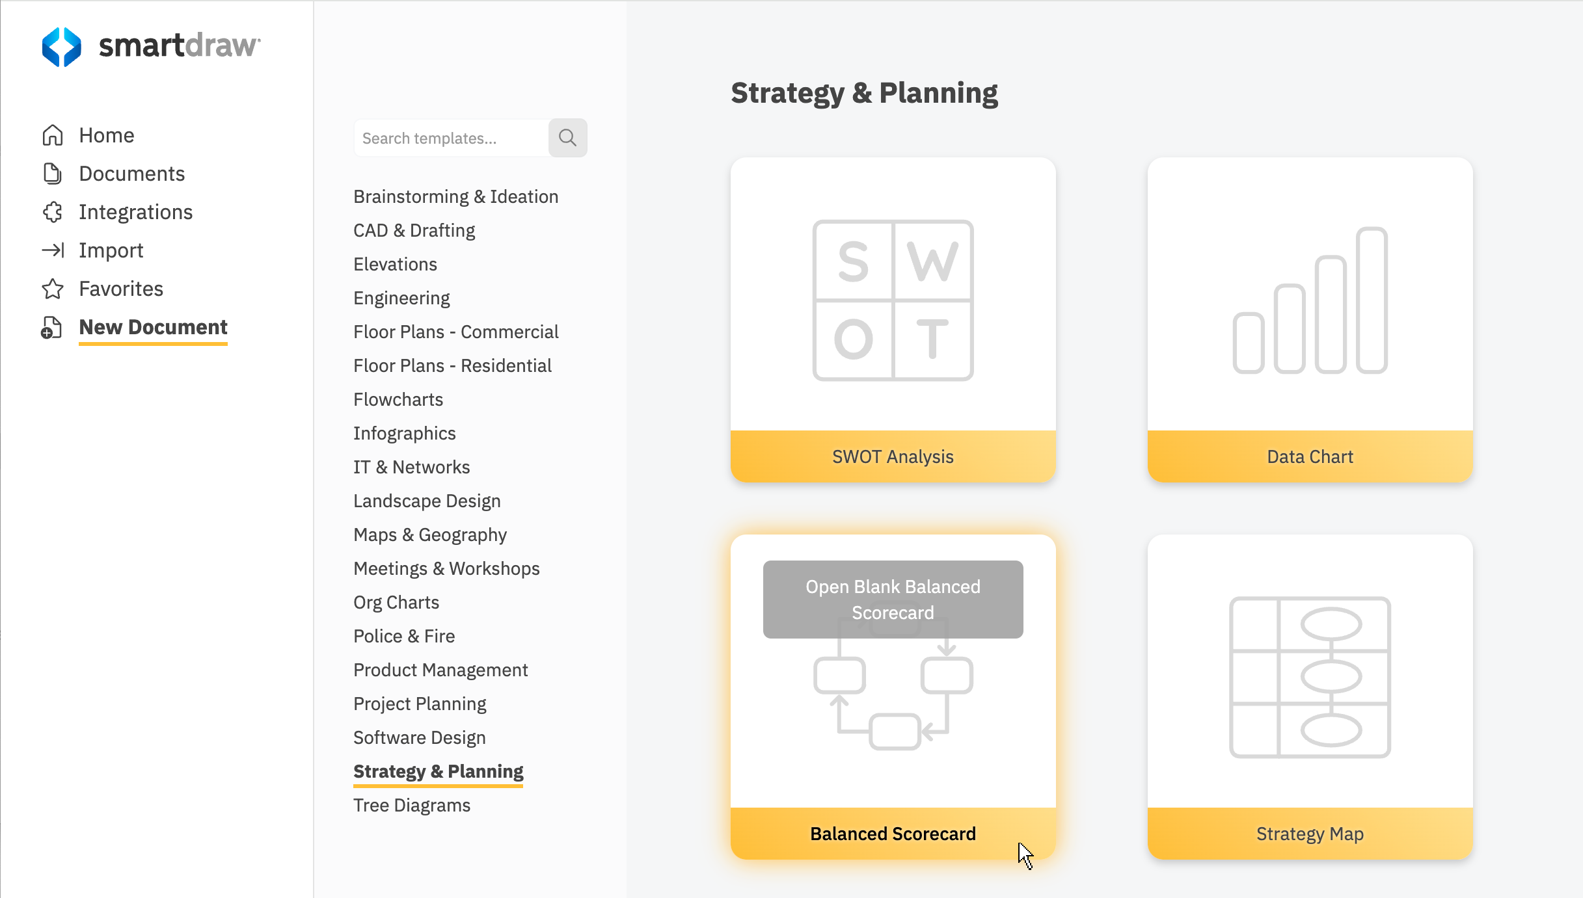Click the Strategy & Planning category

(x=438, y=771)
